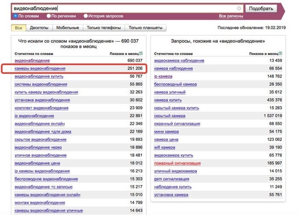This screenshot has height=215, width=300.
Task: Open the 'скрытый камера купить' link
Action: coord(177,108)
